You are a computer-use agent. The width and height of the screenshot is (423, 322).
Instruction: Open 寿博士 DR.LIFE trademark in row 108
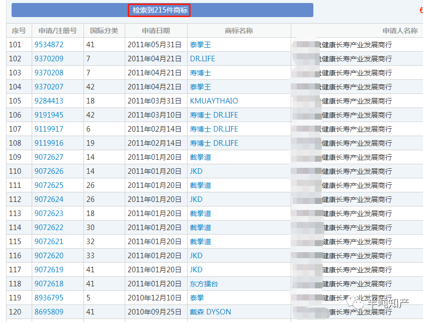[x=214, y=143]
